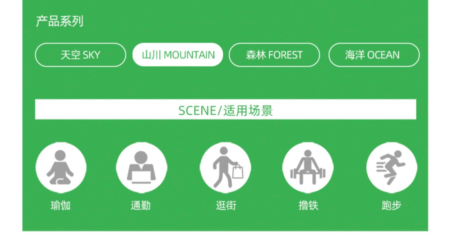This screenshot has height=250, width=453.
Task: Select the yoga (瑜伽) scene icon
Action: (x=61, y=168)
